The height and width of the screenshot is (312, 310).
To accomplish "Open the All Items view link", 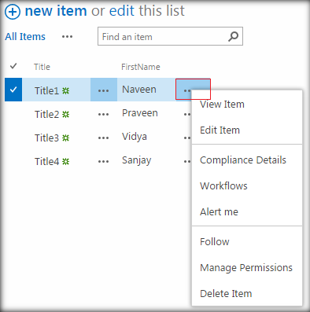I will point(25,37).
